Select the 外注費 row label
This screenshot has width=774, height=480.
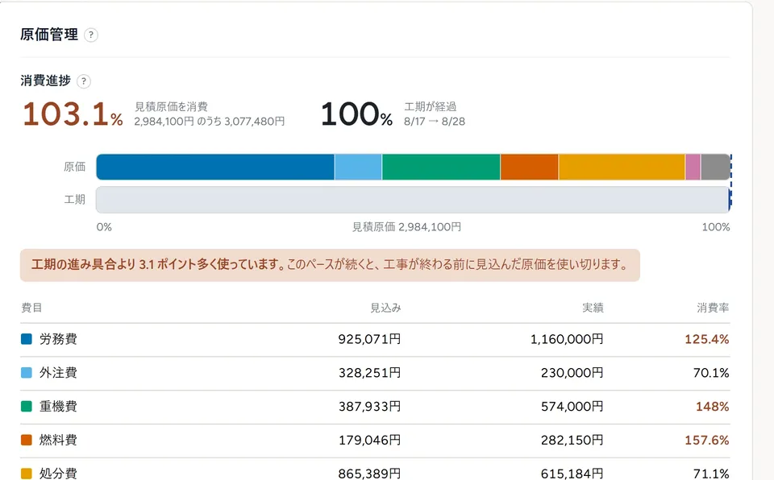click(x=58, y=372)
